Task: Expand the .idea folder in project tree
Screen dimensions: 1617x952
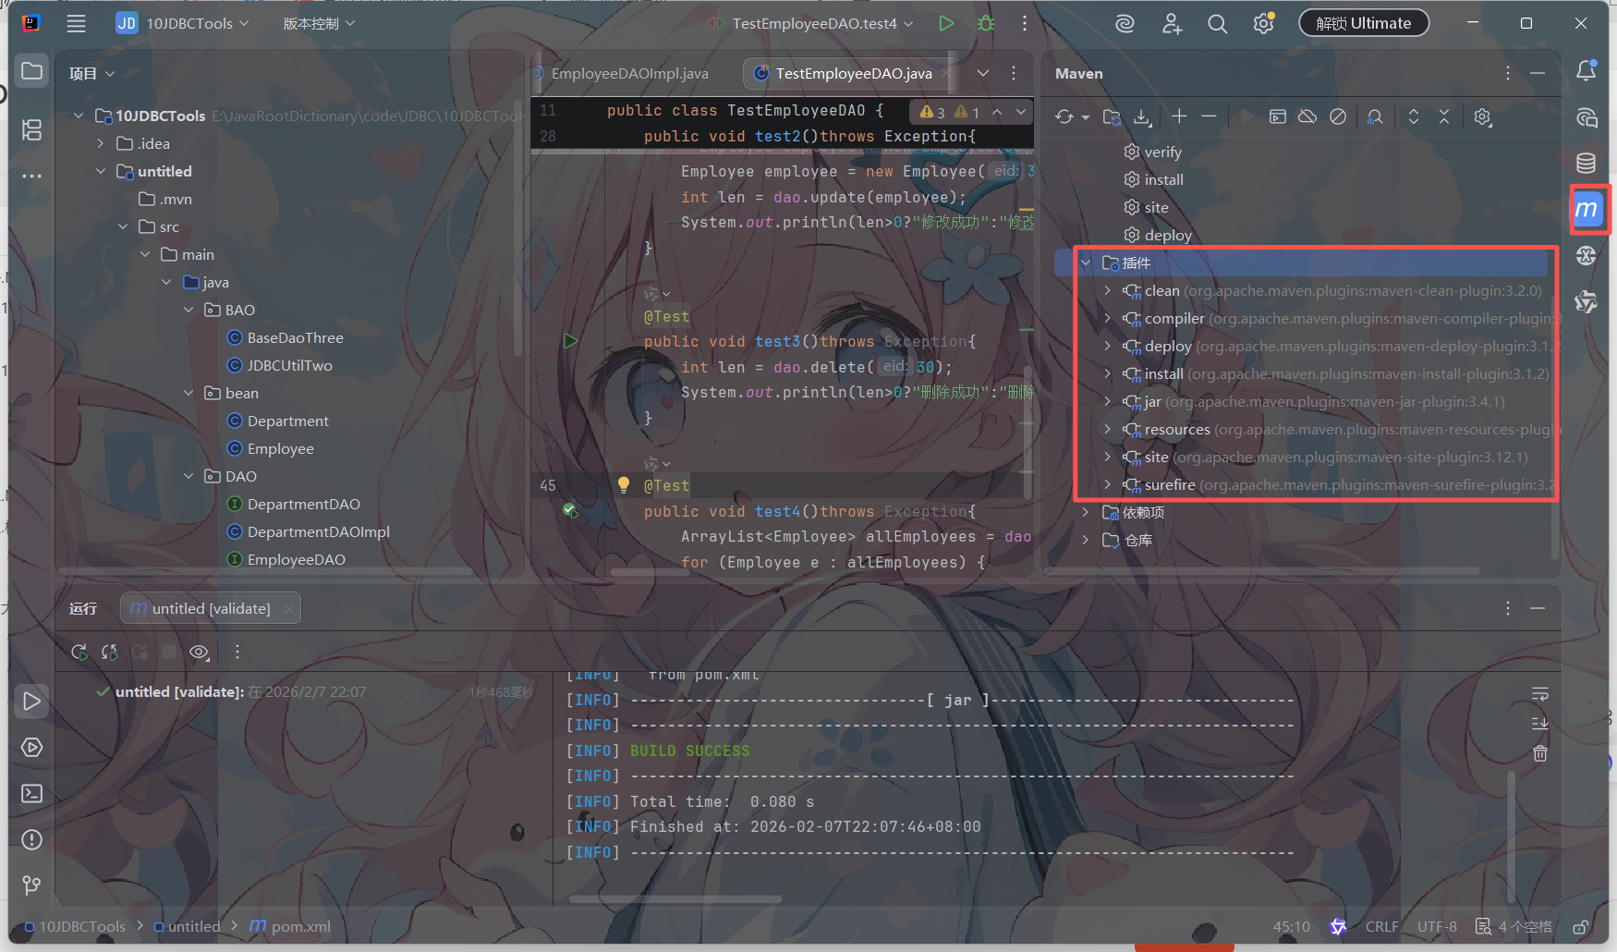Action: (x=101, y=143)
